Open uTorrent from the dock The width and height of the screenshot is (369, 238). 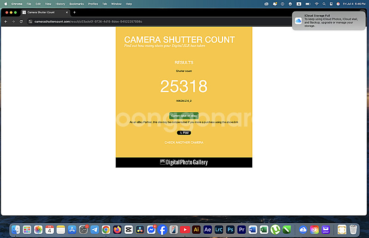275,230
